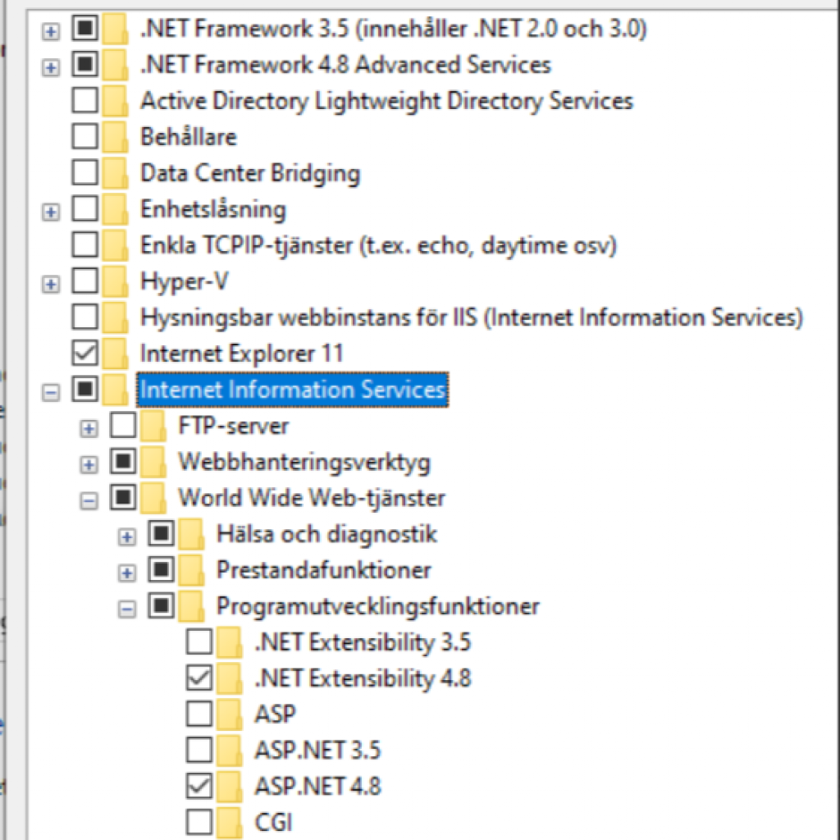Enable the Behållare checkbox
Screen dimensions: 840x840
(x=84, y=136)
